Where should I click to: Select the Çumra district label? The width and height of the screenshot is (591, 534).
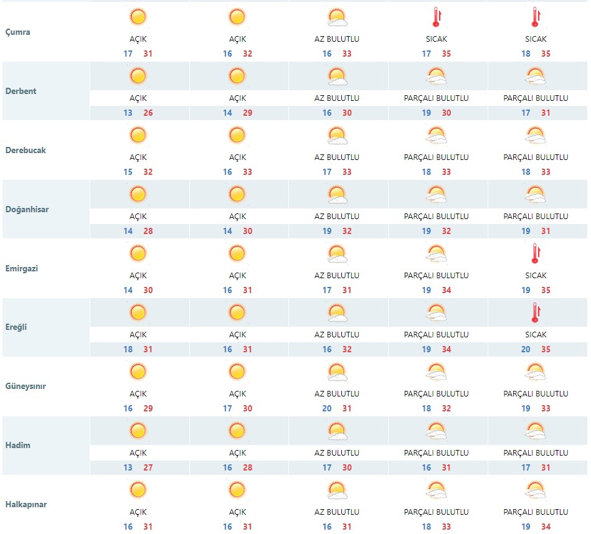[x=17, y=32]
